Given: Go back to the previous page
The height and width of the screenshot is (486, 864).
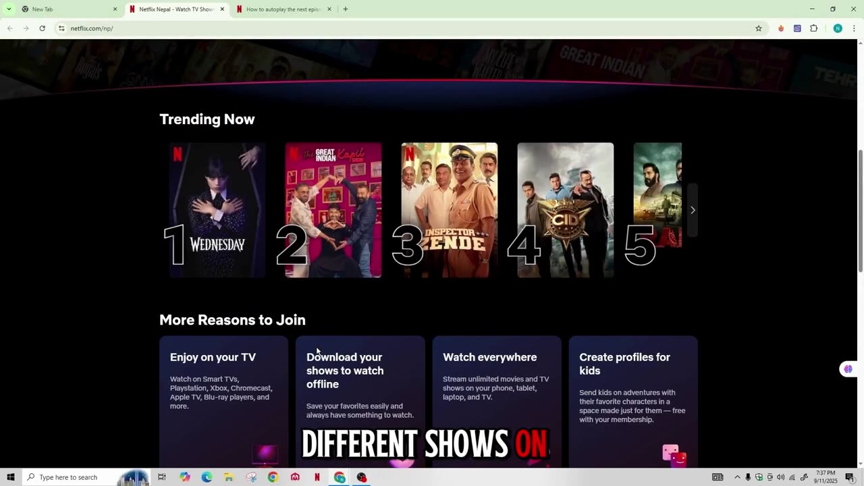Looking at the screenshot, I should coord(9,28).
